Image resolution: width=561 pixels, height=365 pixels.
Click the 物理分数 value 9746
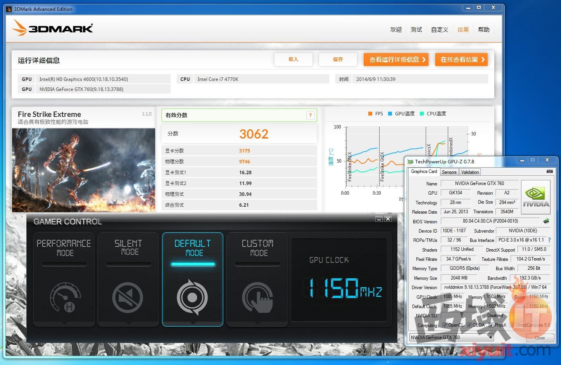[245, 162]
